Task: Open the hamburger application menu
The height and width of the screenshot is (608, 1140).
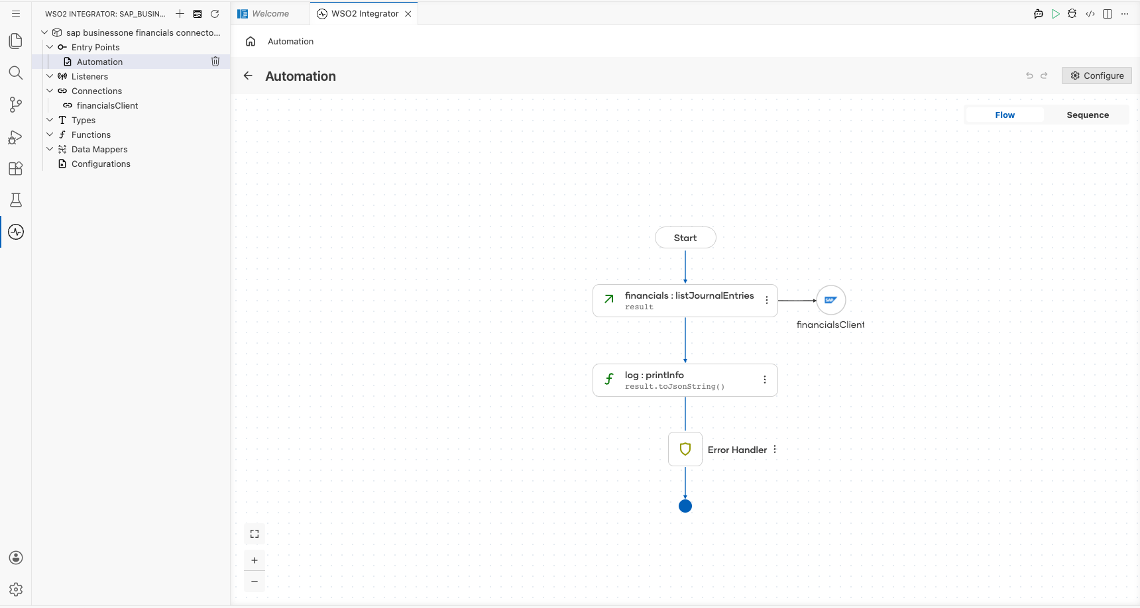Action: (x=16, y=13)
